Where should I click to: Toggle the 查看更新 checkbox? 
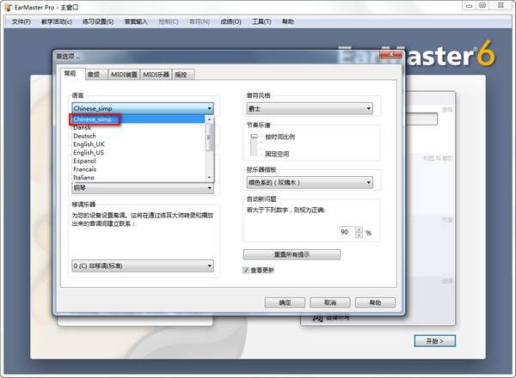tap(247, 270)
